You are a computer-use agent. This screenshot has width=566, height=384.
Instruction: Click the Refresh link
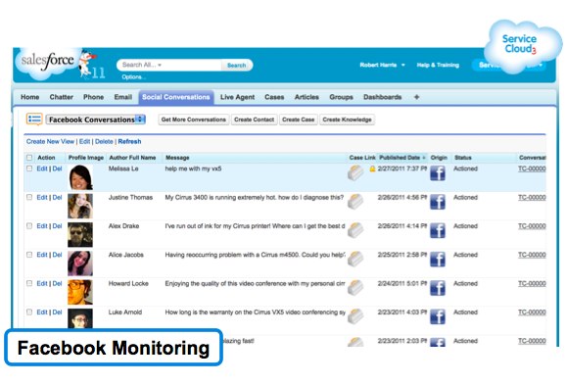click(129, 142)
